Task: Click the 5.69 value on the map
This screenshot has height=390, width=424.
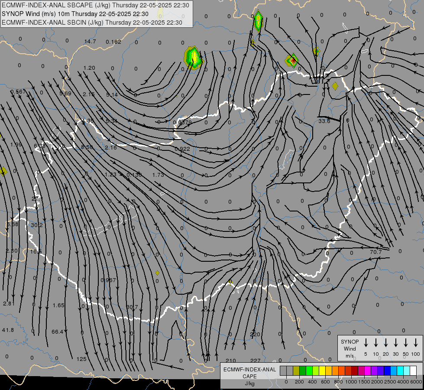Action: (x=65, y=93)
